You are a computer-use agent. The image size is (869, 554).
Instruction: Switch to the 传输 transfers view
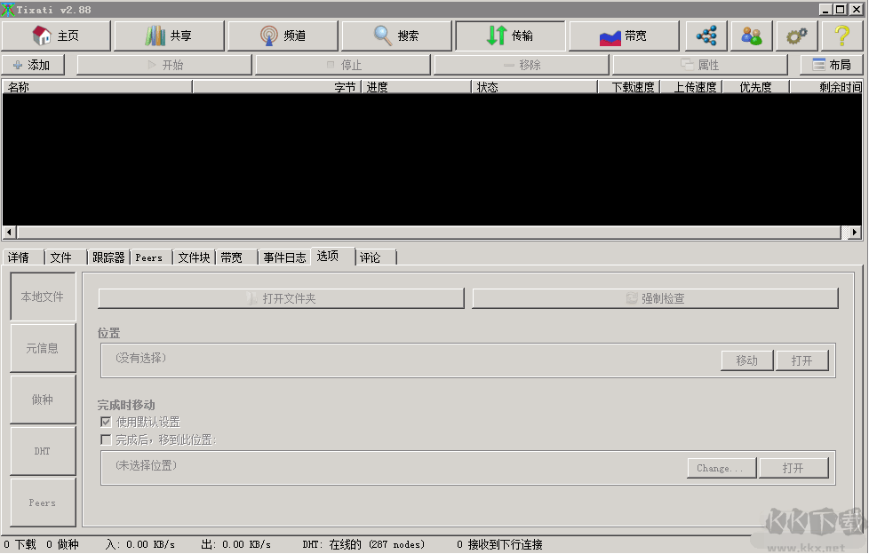click(x=509, y=36)
